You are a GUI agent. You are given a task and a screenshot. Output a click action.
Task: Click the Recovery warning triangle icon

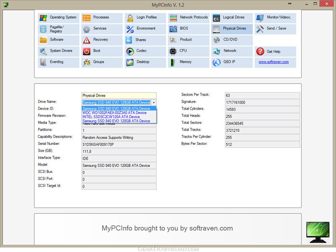coord(87,40)
